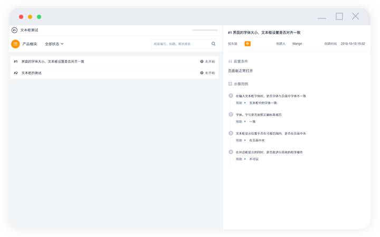The image size is (380, 237).
Task: Click the search magnifier icon
Action: pyautogui.click(x=214, y=44)
